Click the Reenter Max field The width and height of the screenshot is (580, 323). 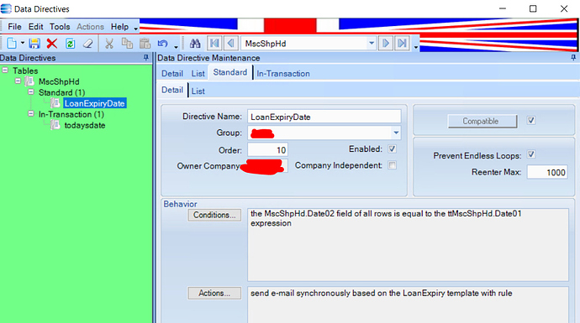tap(547, 172)
